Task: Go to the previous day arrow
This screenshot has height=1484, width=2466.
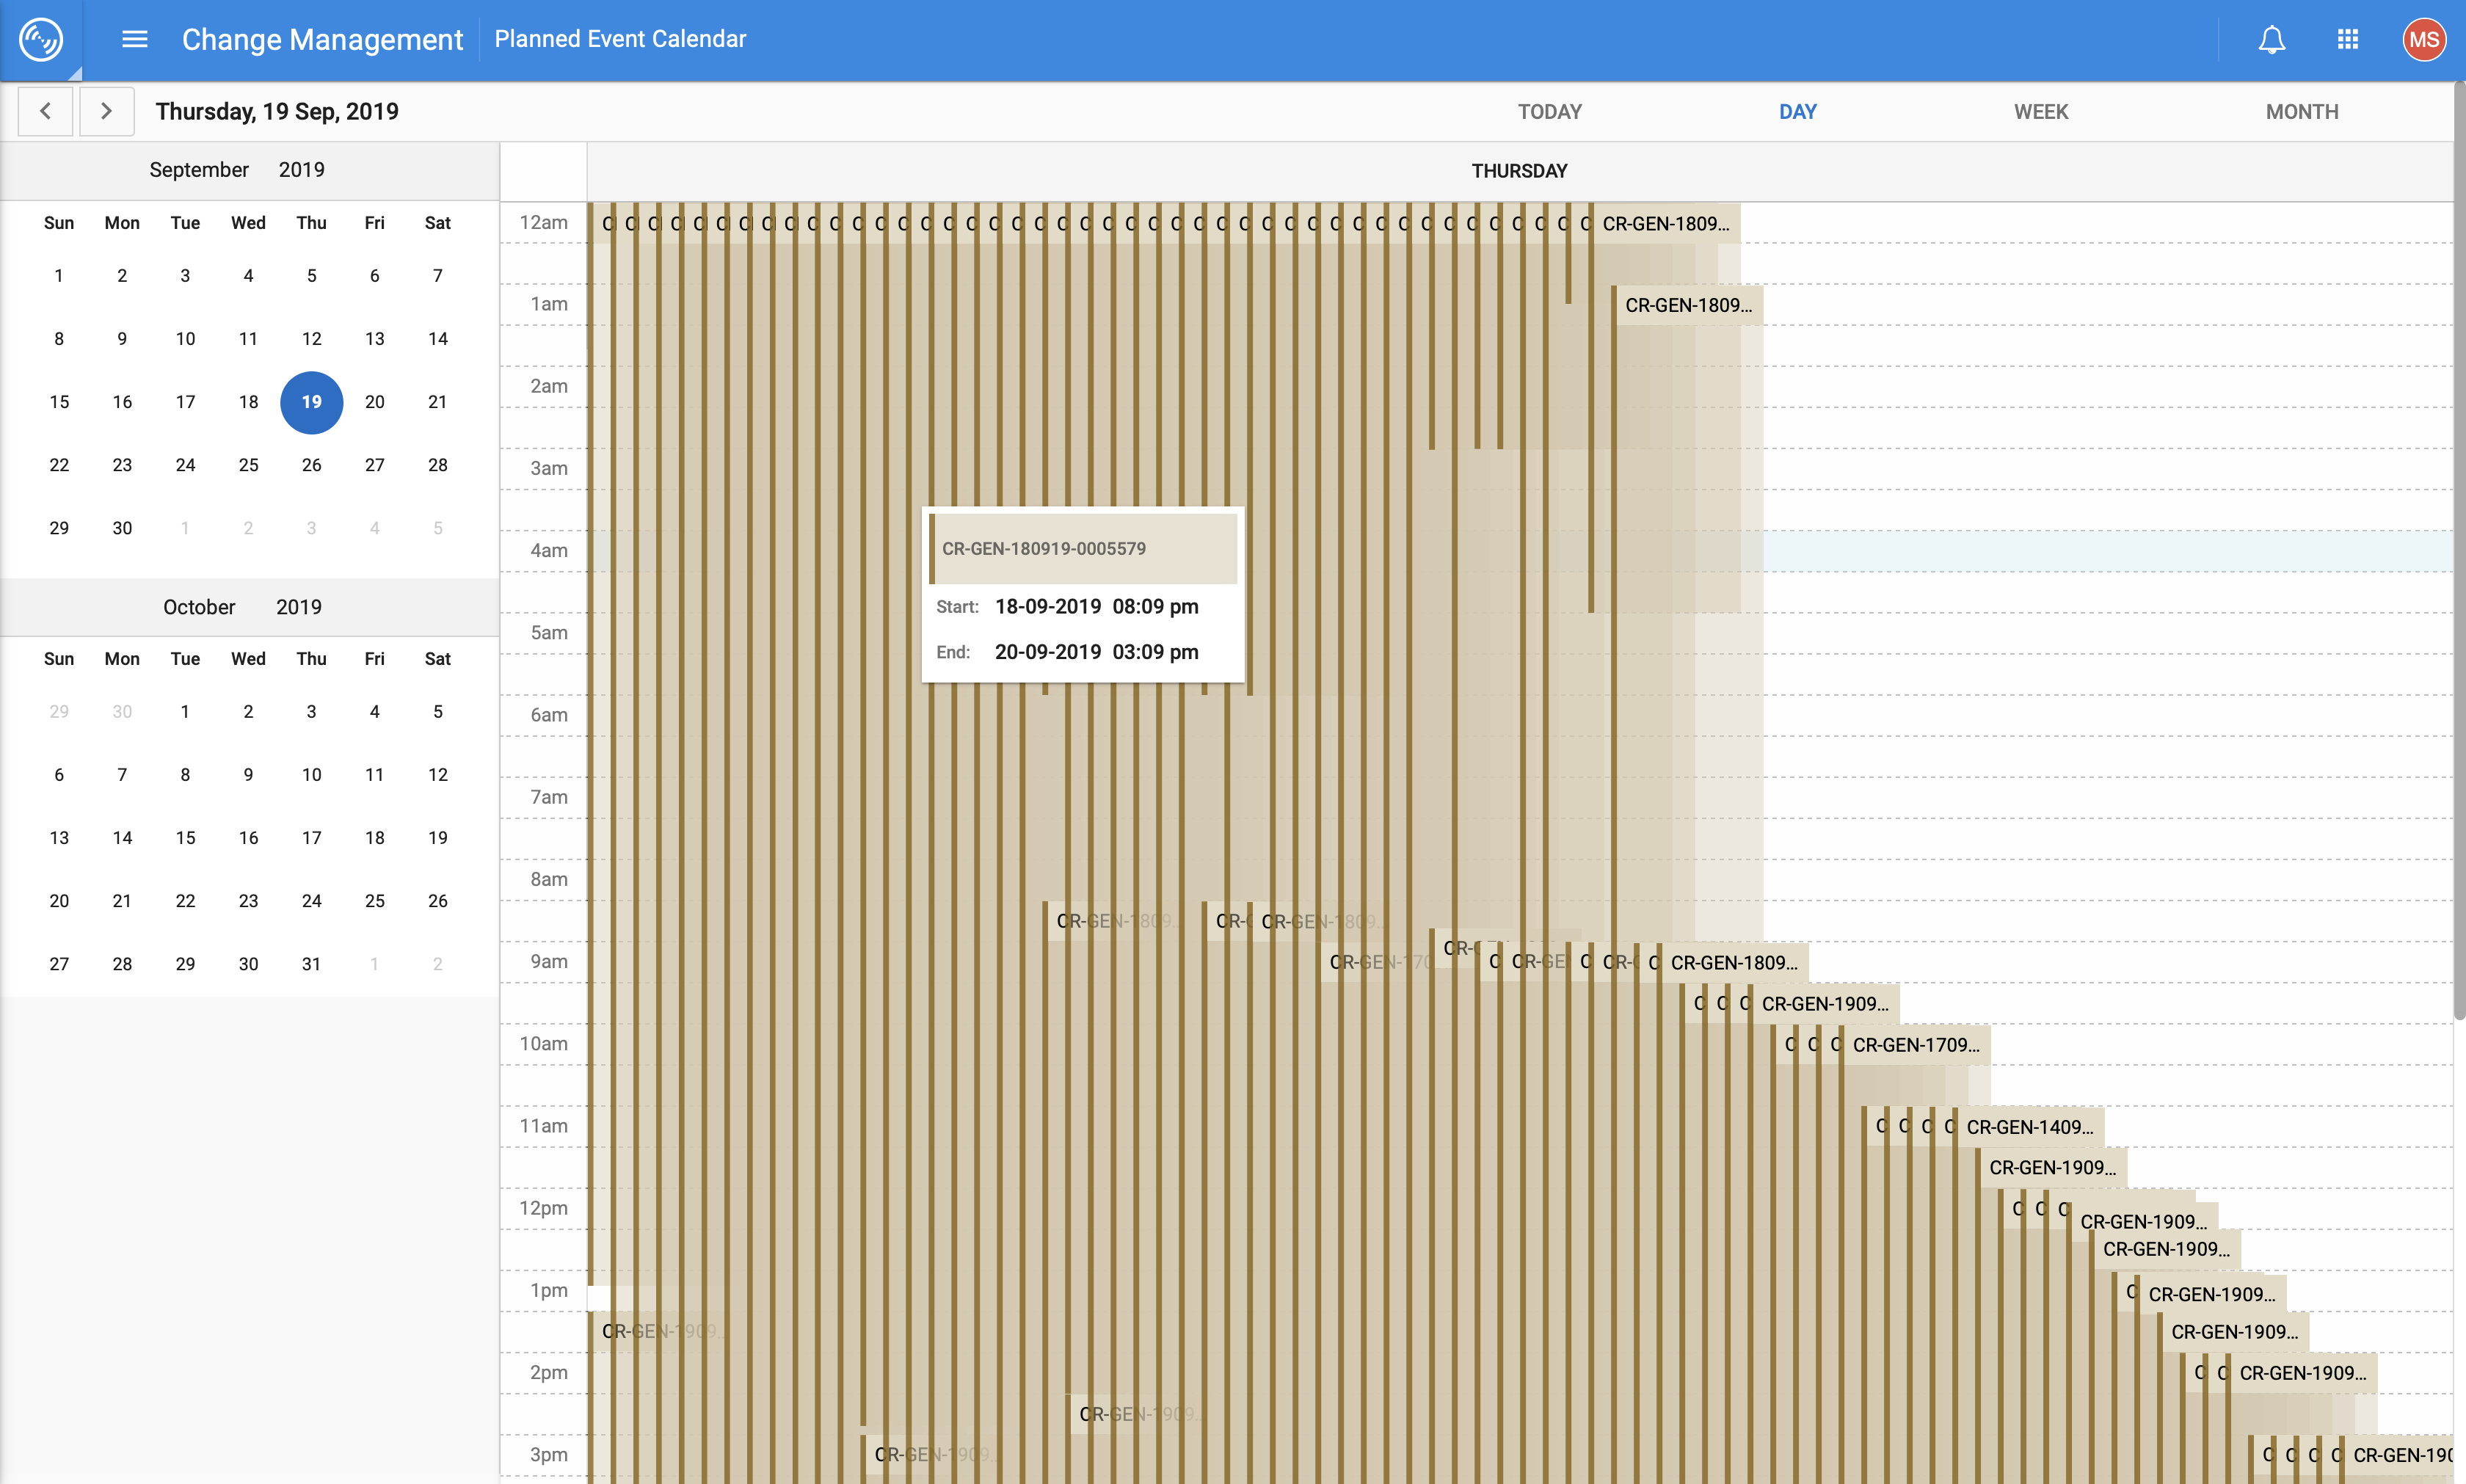Action: 45,111
